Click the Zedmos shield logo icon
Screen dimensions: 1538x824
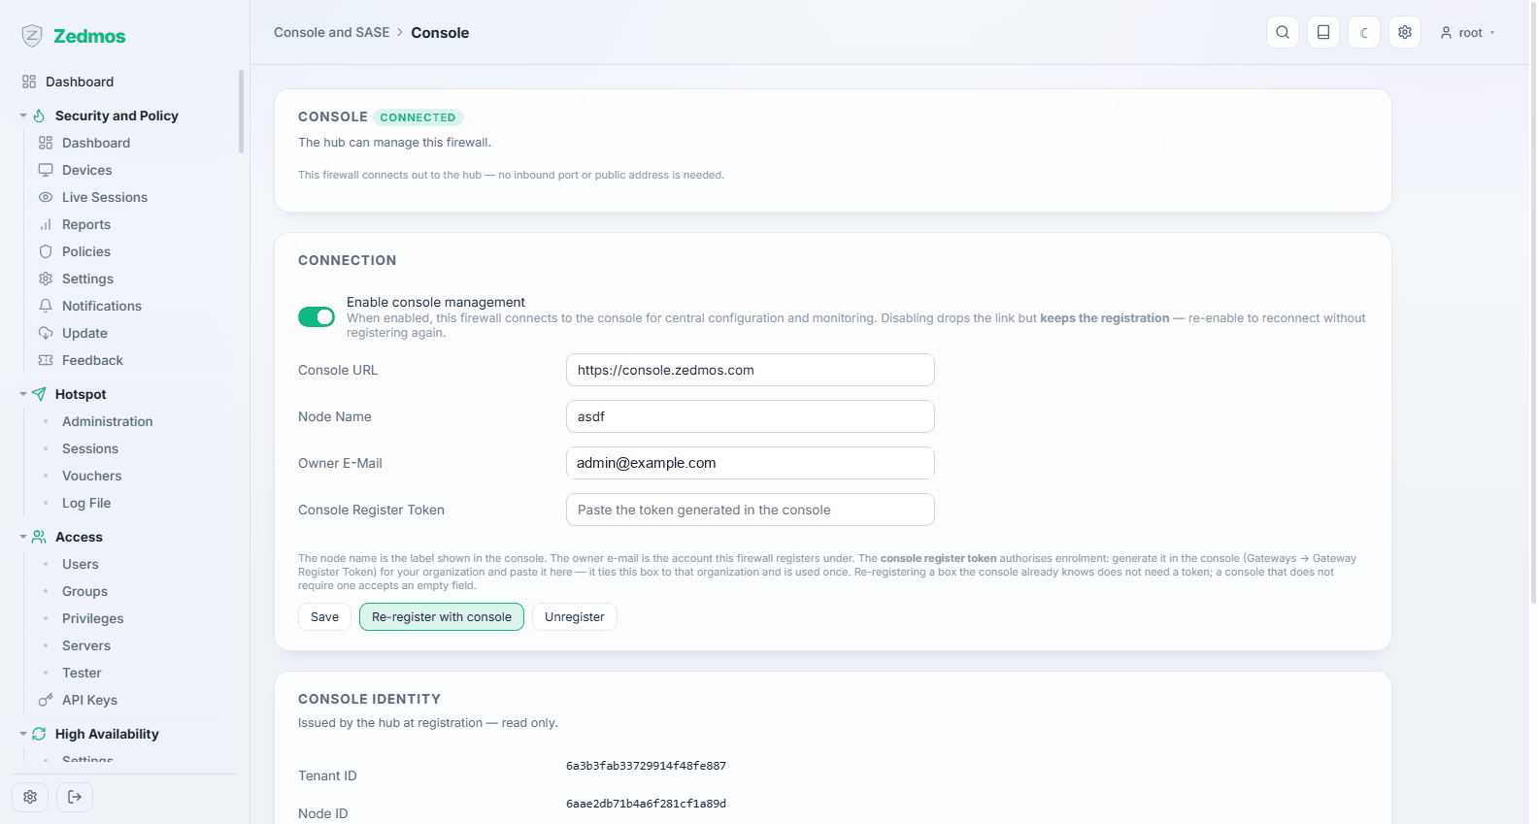[x=32, y=36]
